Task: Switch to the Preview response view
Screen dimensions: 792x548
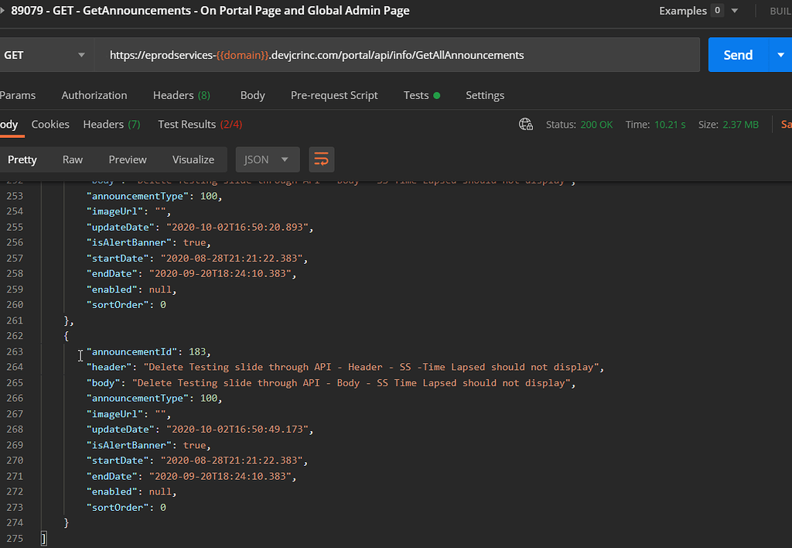Action: click(127, 159)
